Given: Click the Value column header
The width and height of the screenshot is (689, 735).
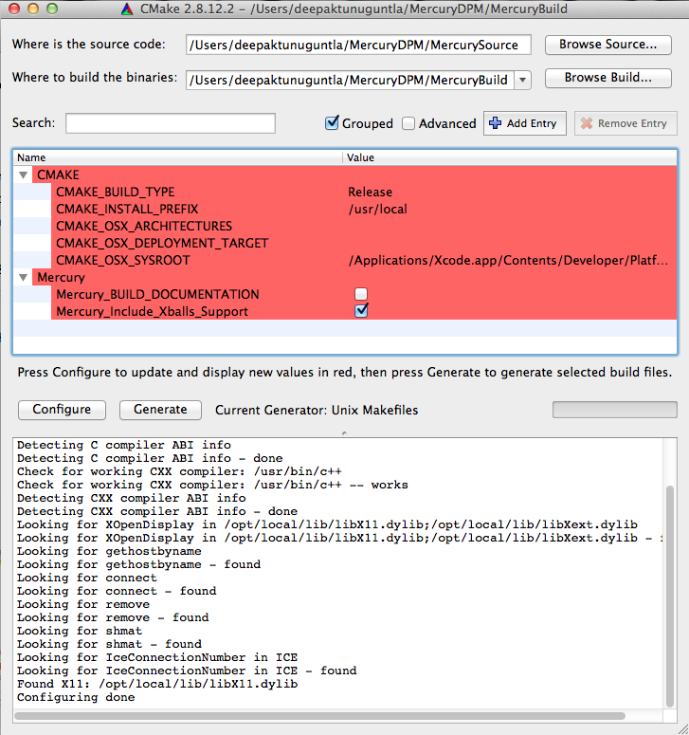Looking at the screenshot, I should coord(510,157).
